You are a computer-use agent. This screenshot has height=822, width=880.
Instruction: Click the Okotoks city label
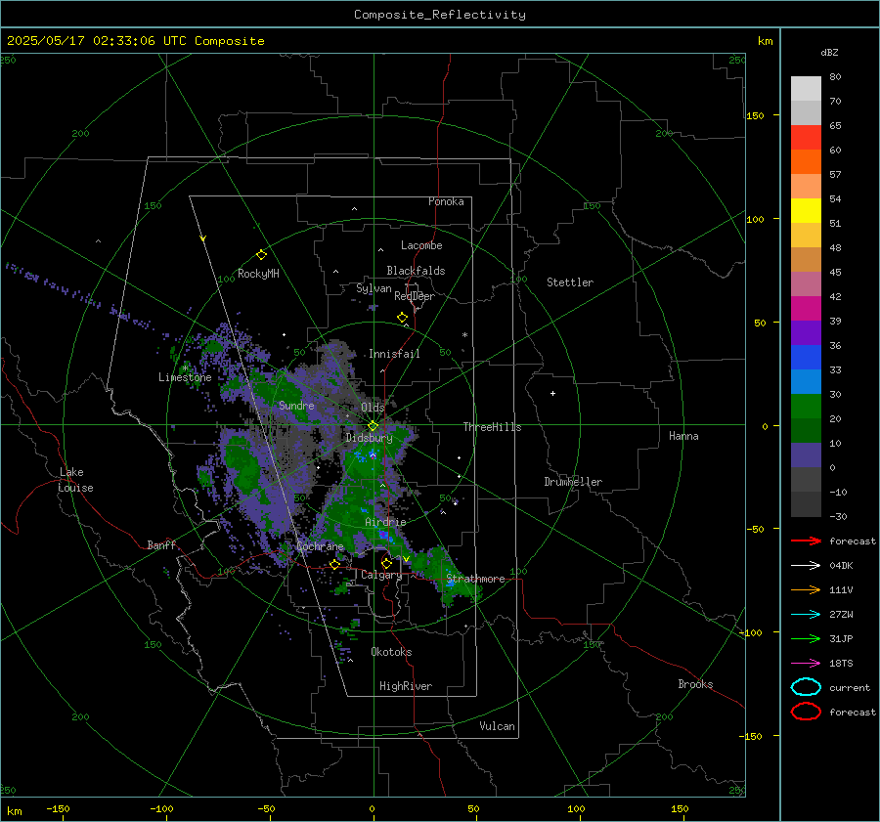pos(391,652)
